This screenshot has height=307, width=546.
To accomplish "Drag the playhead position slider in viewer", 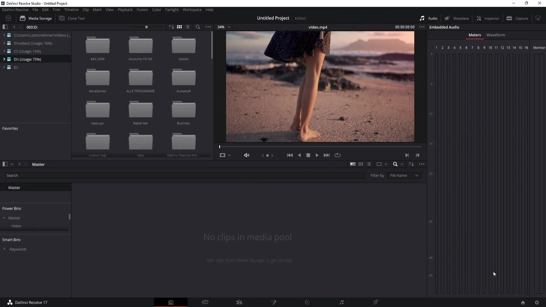I will [x=219, y=147].
